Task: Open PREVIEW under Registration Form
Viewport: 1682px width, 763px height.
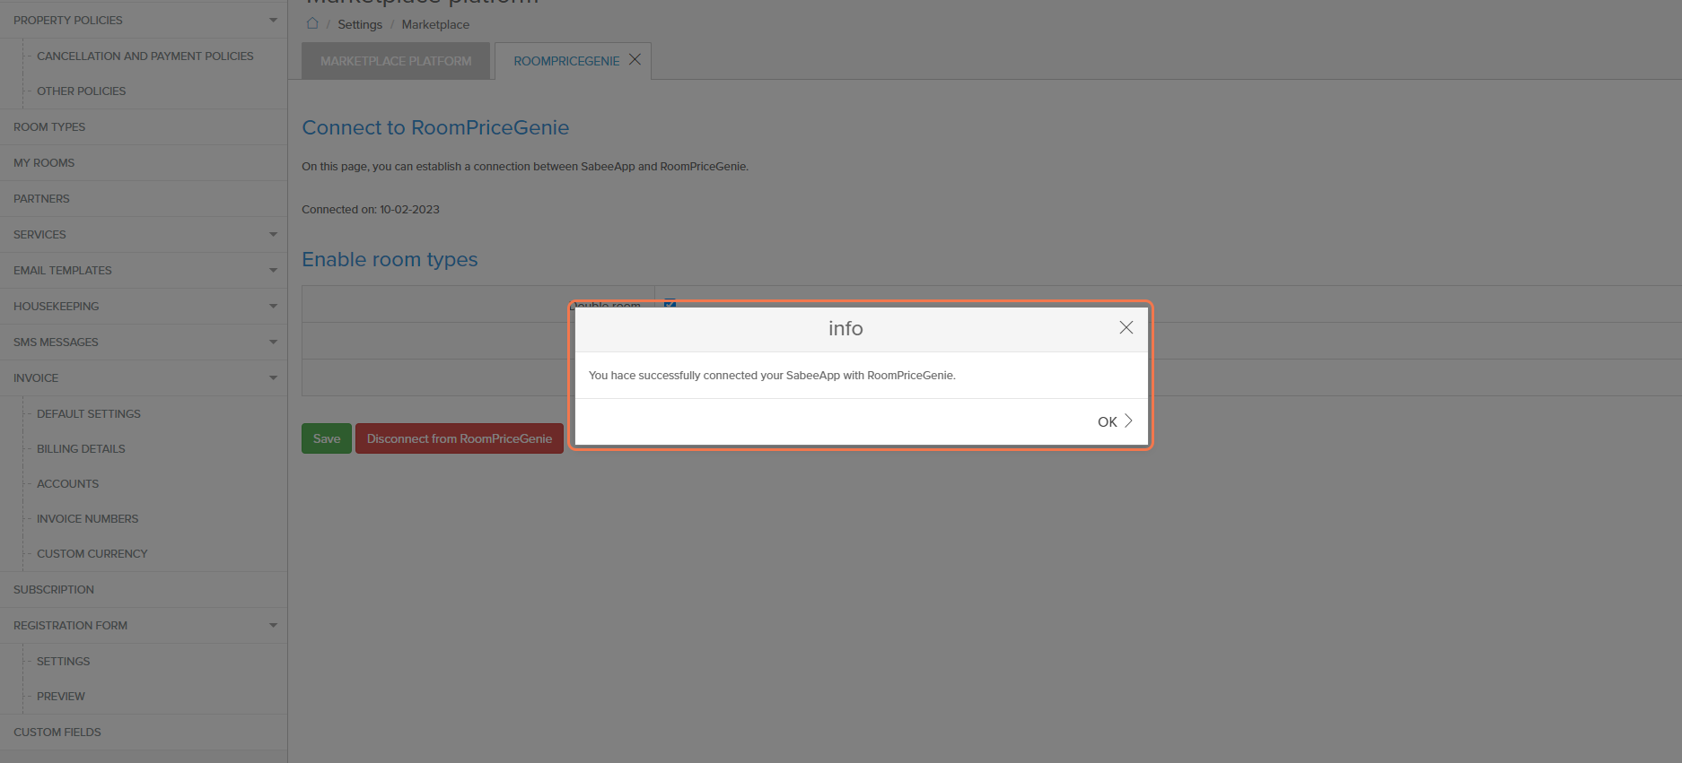Action: (61, 696)
